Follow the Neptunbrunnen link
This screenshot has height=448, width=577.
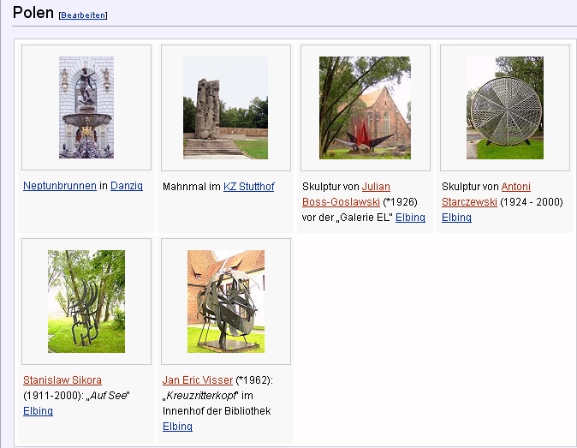coord(59,186)
